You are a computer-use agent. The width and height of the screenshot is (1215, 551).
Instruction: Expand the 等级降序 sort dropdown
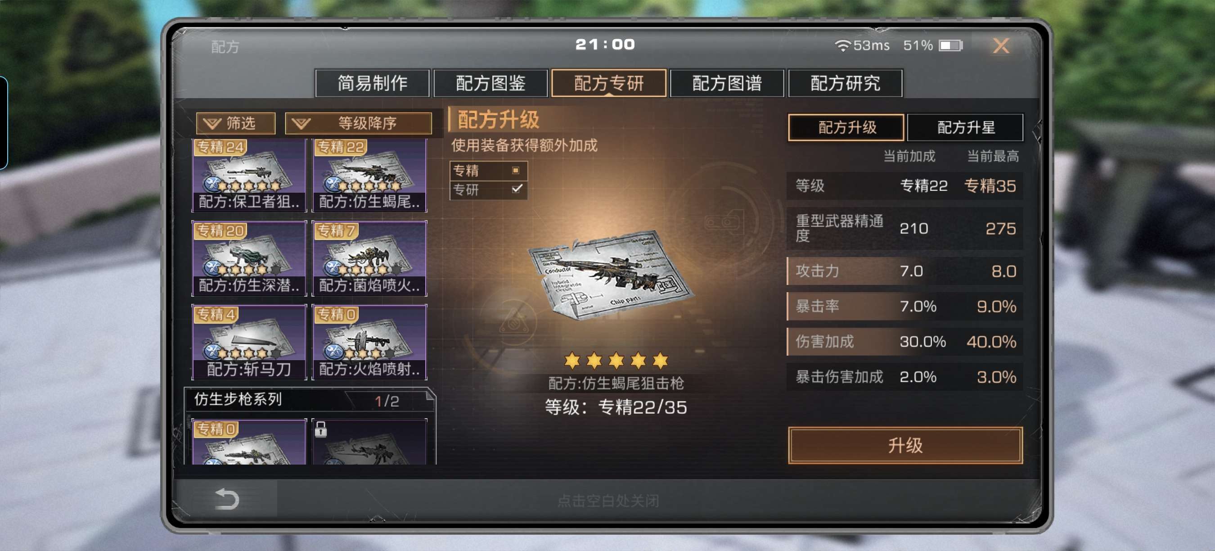tap(359, 123)
